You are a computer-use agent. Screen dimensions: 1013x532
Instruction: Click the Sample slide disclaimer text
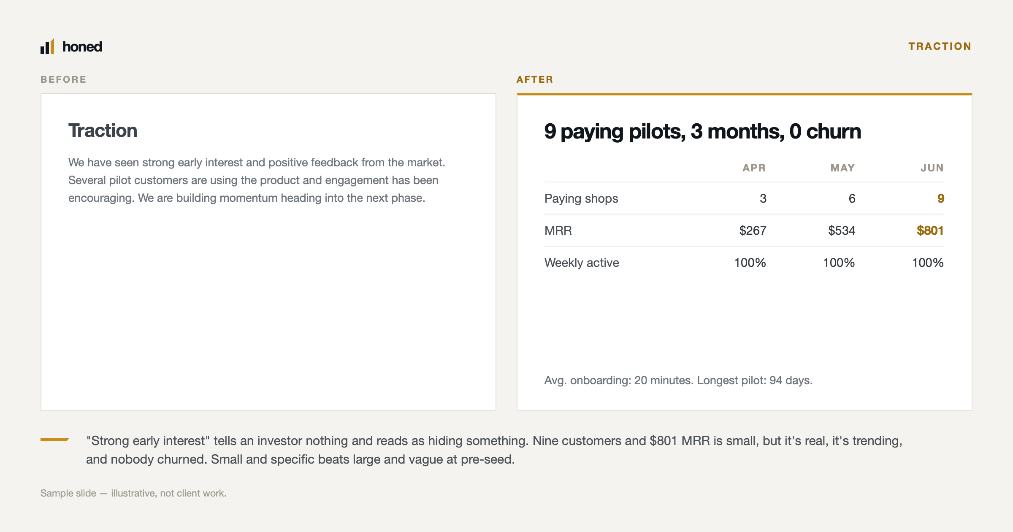pos(133,493)
